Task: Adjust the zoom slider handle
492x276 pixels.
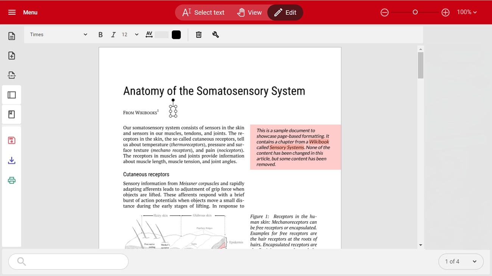Action: click(x=415, y=12)
